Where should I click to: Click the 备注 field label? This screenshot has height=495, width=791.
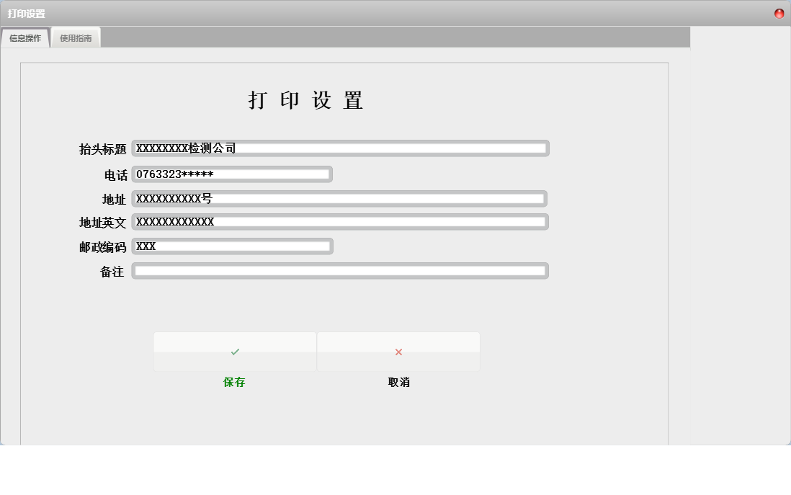point(115,272)
